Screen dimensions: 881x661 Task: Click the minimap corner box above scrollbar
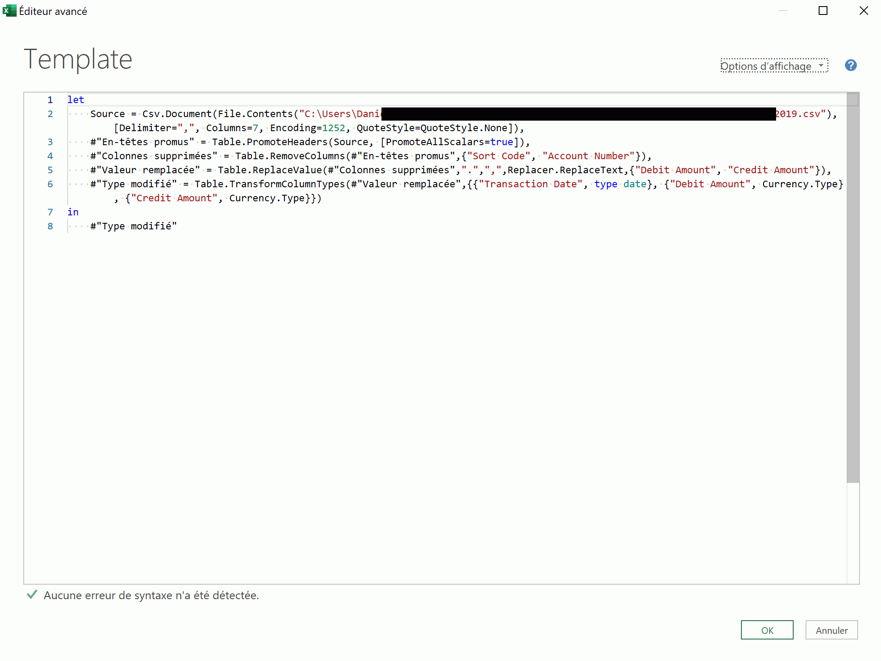point(852,100)
